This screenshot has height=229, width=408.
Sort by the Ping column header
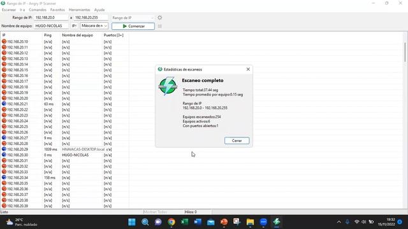(x=51, y=35)
